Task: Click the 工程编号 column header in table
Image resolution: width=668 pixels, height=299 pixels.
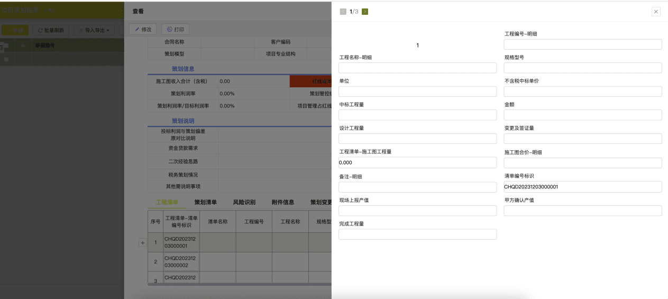Action: click(x=254, y=222)
